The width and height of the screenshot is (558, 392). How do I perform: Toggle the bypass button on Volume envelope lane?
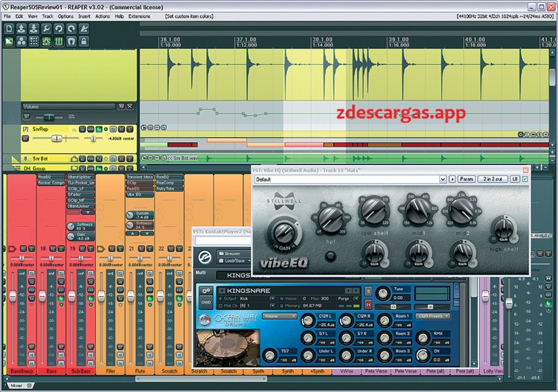[27, 116]
